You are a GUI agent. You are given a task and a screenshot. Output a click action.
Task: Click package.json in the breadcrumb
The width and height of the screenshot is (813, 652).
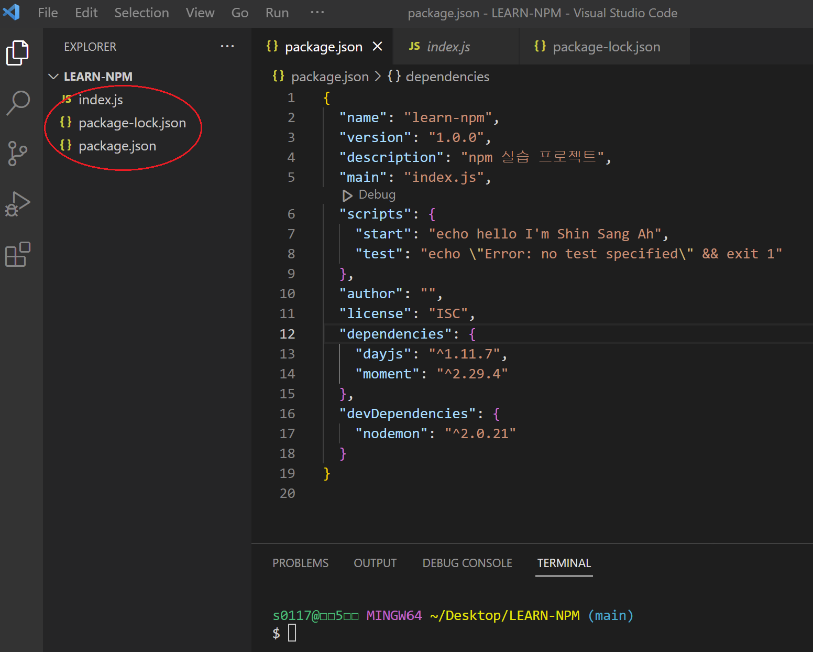(330, 77)
